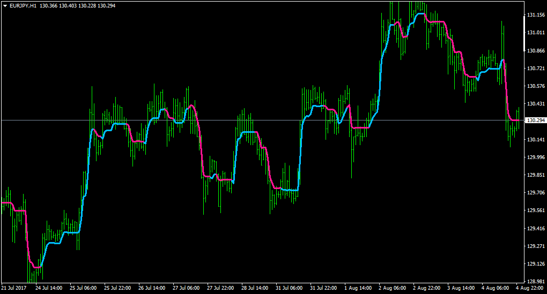Click the 131.011 price scale label

536,32
